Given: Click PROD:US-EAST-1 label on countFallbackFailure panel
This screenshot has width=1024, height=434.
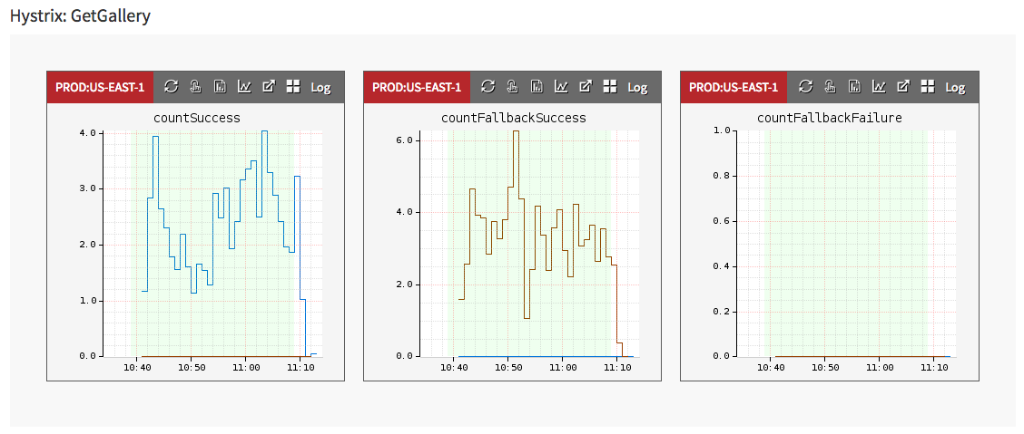Looking at the screenshot, I should pyautogui.click(x=734, y=87).
